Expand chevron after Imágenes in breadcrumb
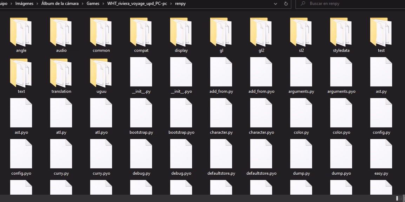The width and height of the screenshot is (405, 202). point(37,4)
